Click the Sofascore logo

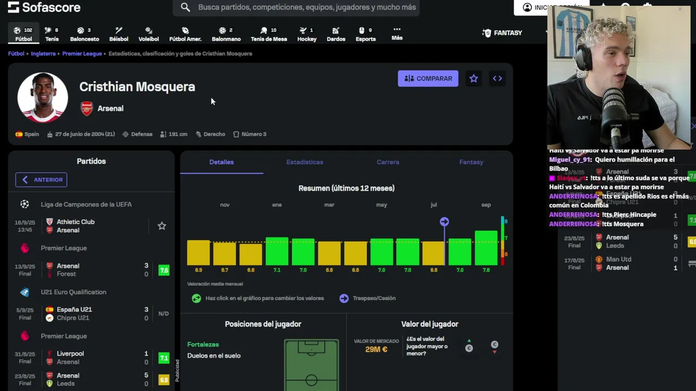(44, 7)
